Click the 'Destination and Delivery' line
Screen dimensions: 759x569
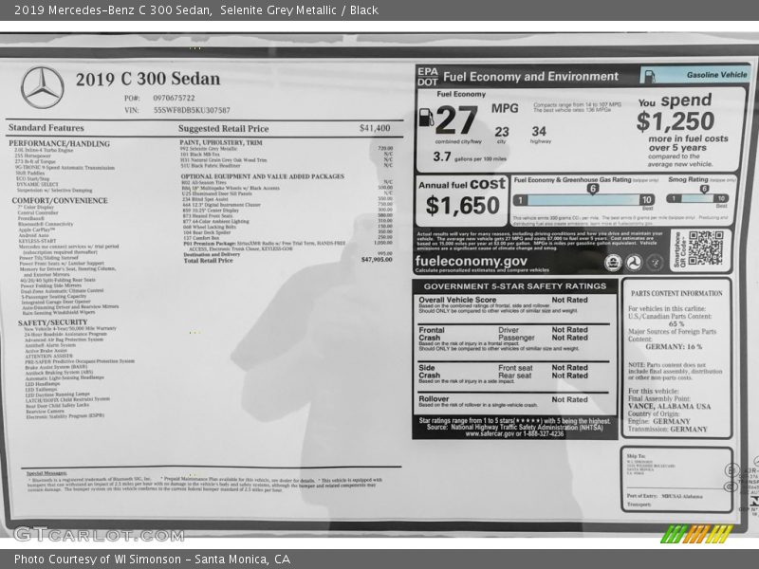[212, 254]
